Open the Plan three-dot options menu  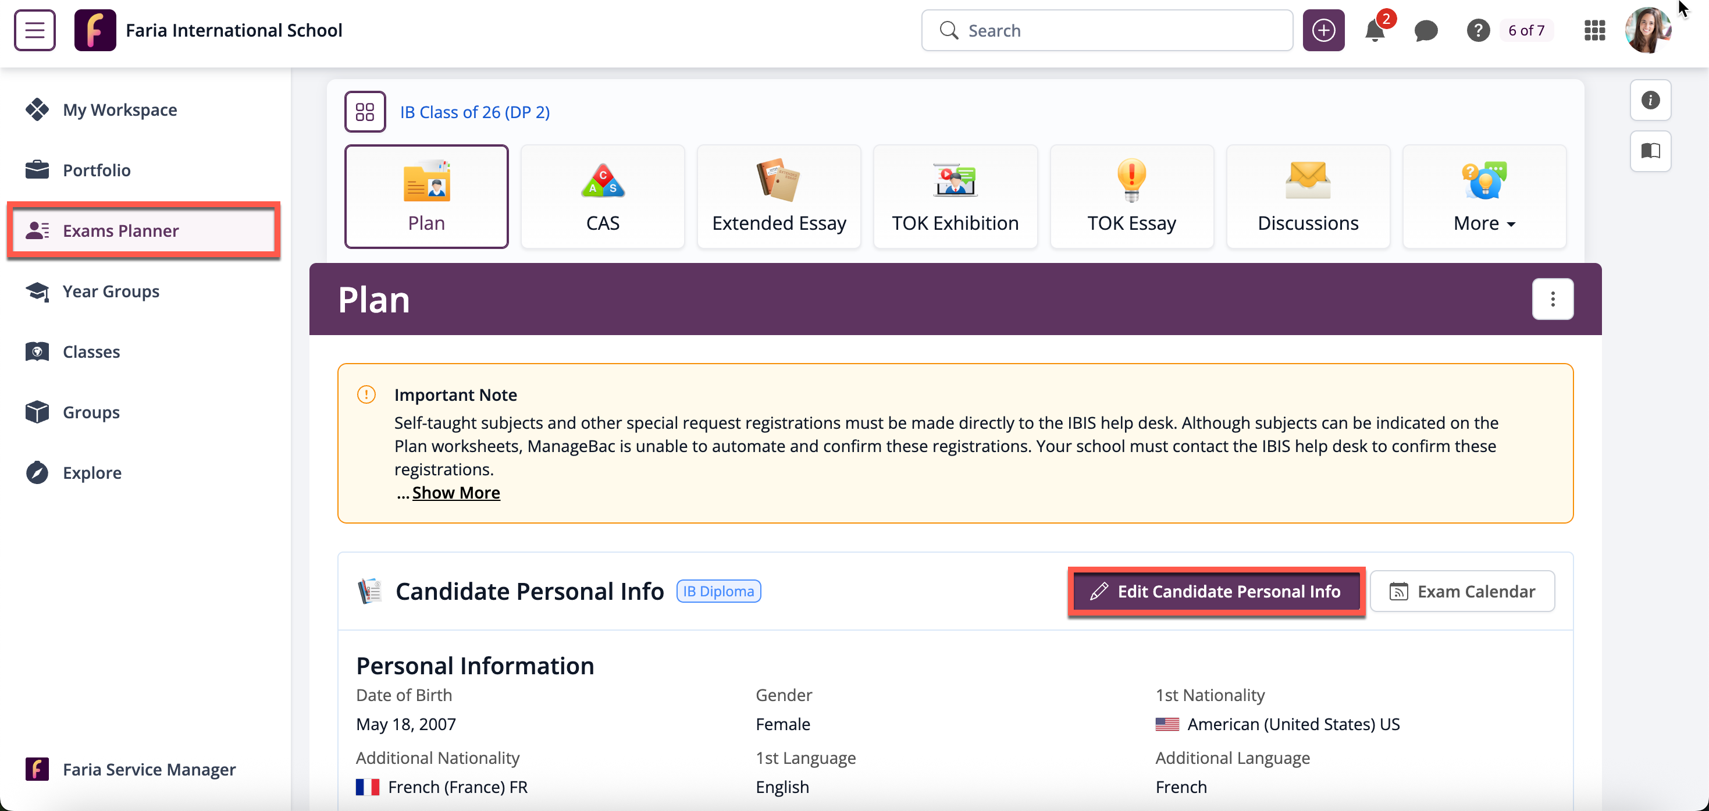pos(1553,299)
